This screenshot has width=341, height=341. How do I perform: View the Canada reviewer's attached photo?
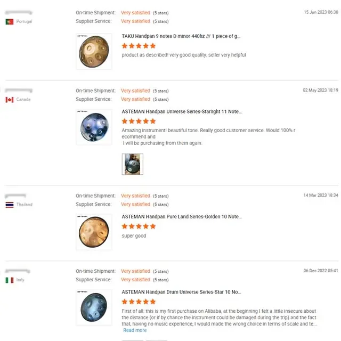tap(132, 164)
